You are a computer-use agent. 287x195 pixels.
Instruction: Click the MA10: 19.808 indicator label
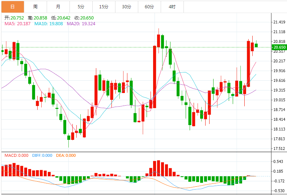pos(49,24)
